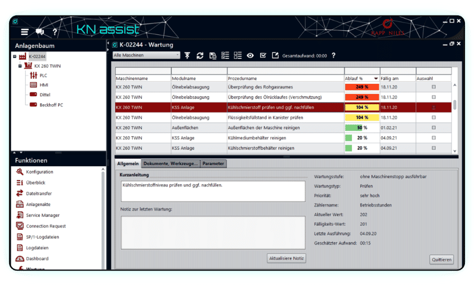The image size is (474, 286).
Task: Click the yellow 104 % bar in Kanister row
Action: (x=362, y=117)
